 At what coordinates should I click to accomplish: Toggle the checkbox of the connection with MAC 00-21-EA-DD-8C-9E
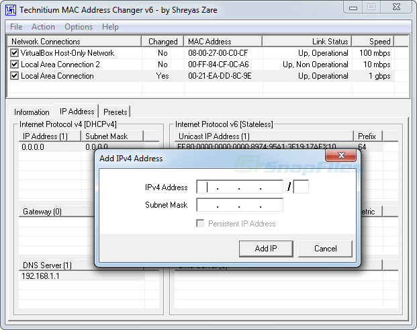point(14,76)
